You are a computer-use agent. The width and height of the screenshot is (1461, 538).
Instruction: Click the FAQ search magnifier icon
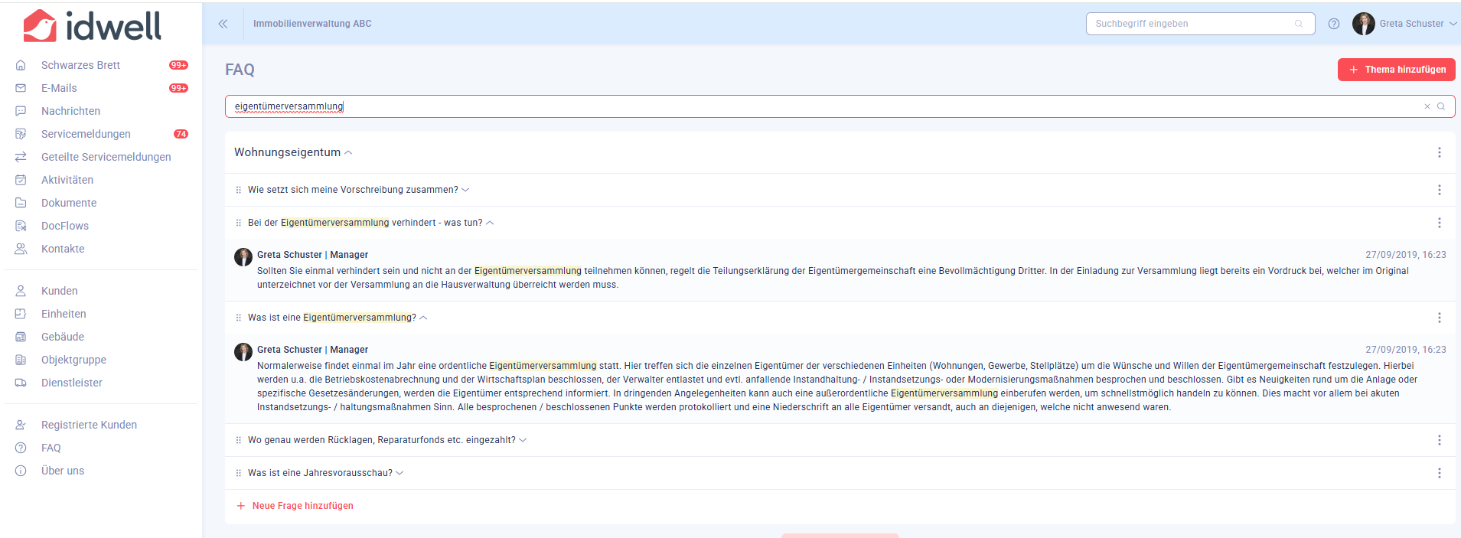pyautogui.click(x=1441, y=106)
